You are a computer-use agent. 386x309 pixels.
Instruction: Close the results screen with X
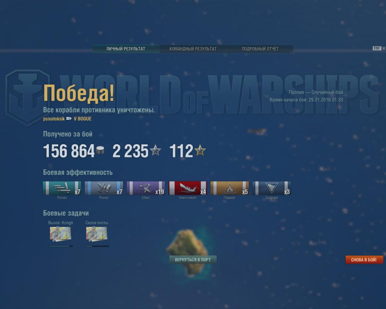click(384, 48)
